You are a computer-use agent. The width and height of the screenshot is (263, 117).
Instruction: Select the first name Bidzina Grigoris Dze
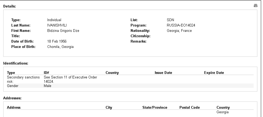(63, 31)
